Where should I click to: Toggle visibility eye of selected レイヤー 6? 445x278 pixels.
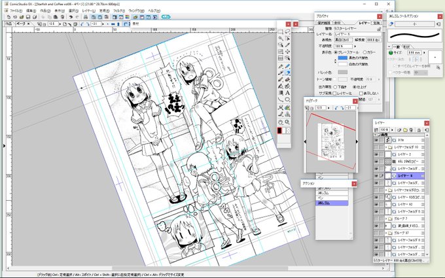coord(376,176)
